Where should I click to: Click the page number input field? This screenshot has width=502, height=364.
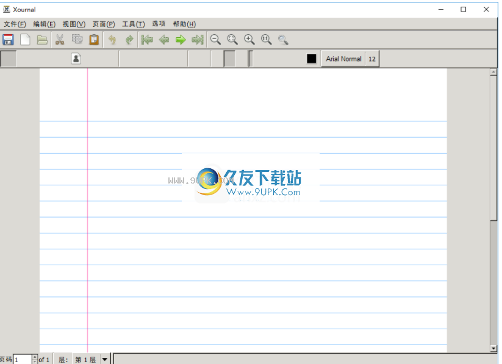coord(23,360)
